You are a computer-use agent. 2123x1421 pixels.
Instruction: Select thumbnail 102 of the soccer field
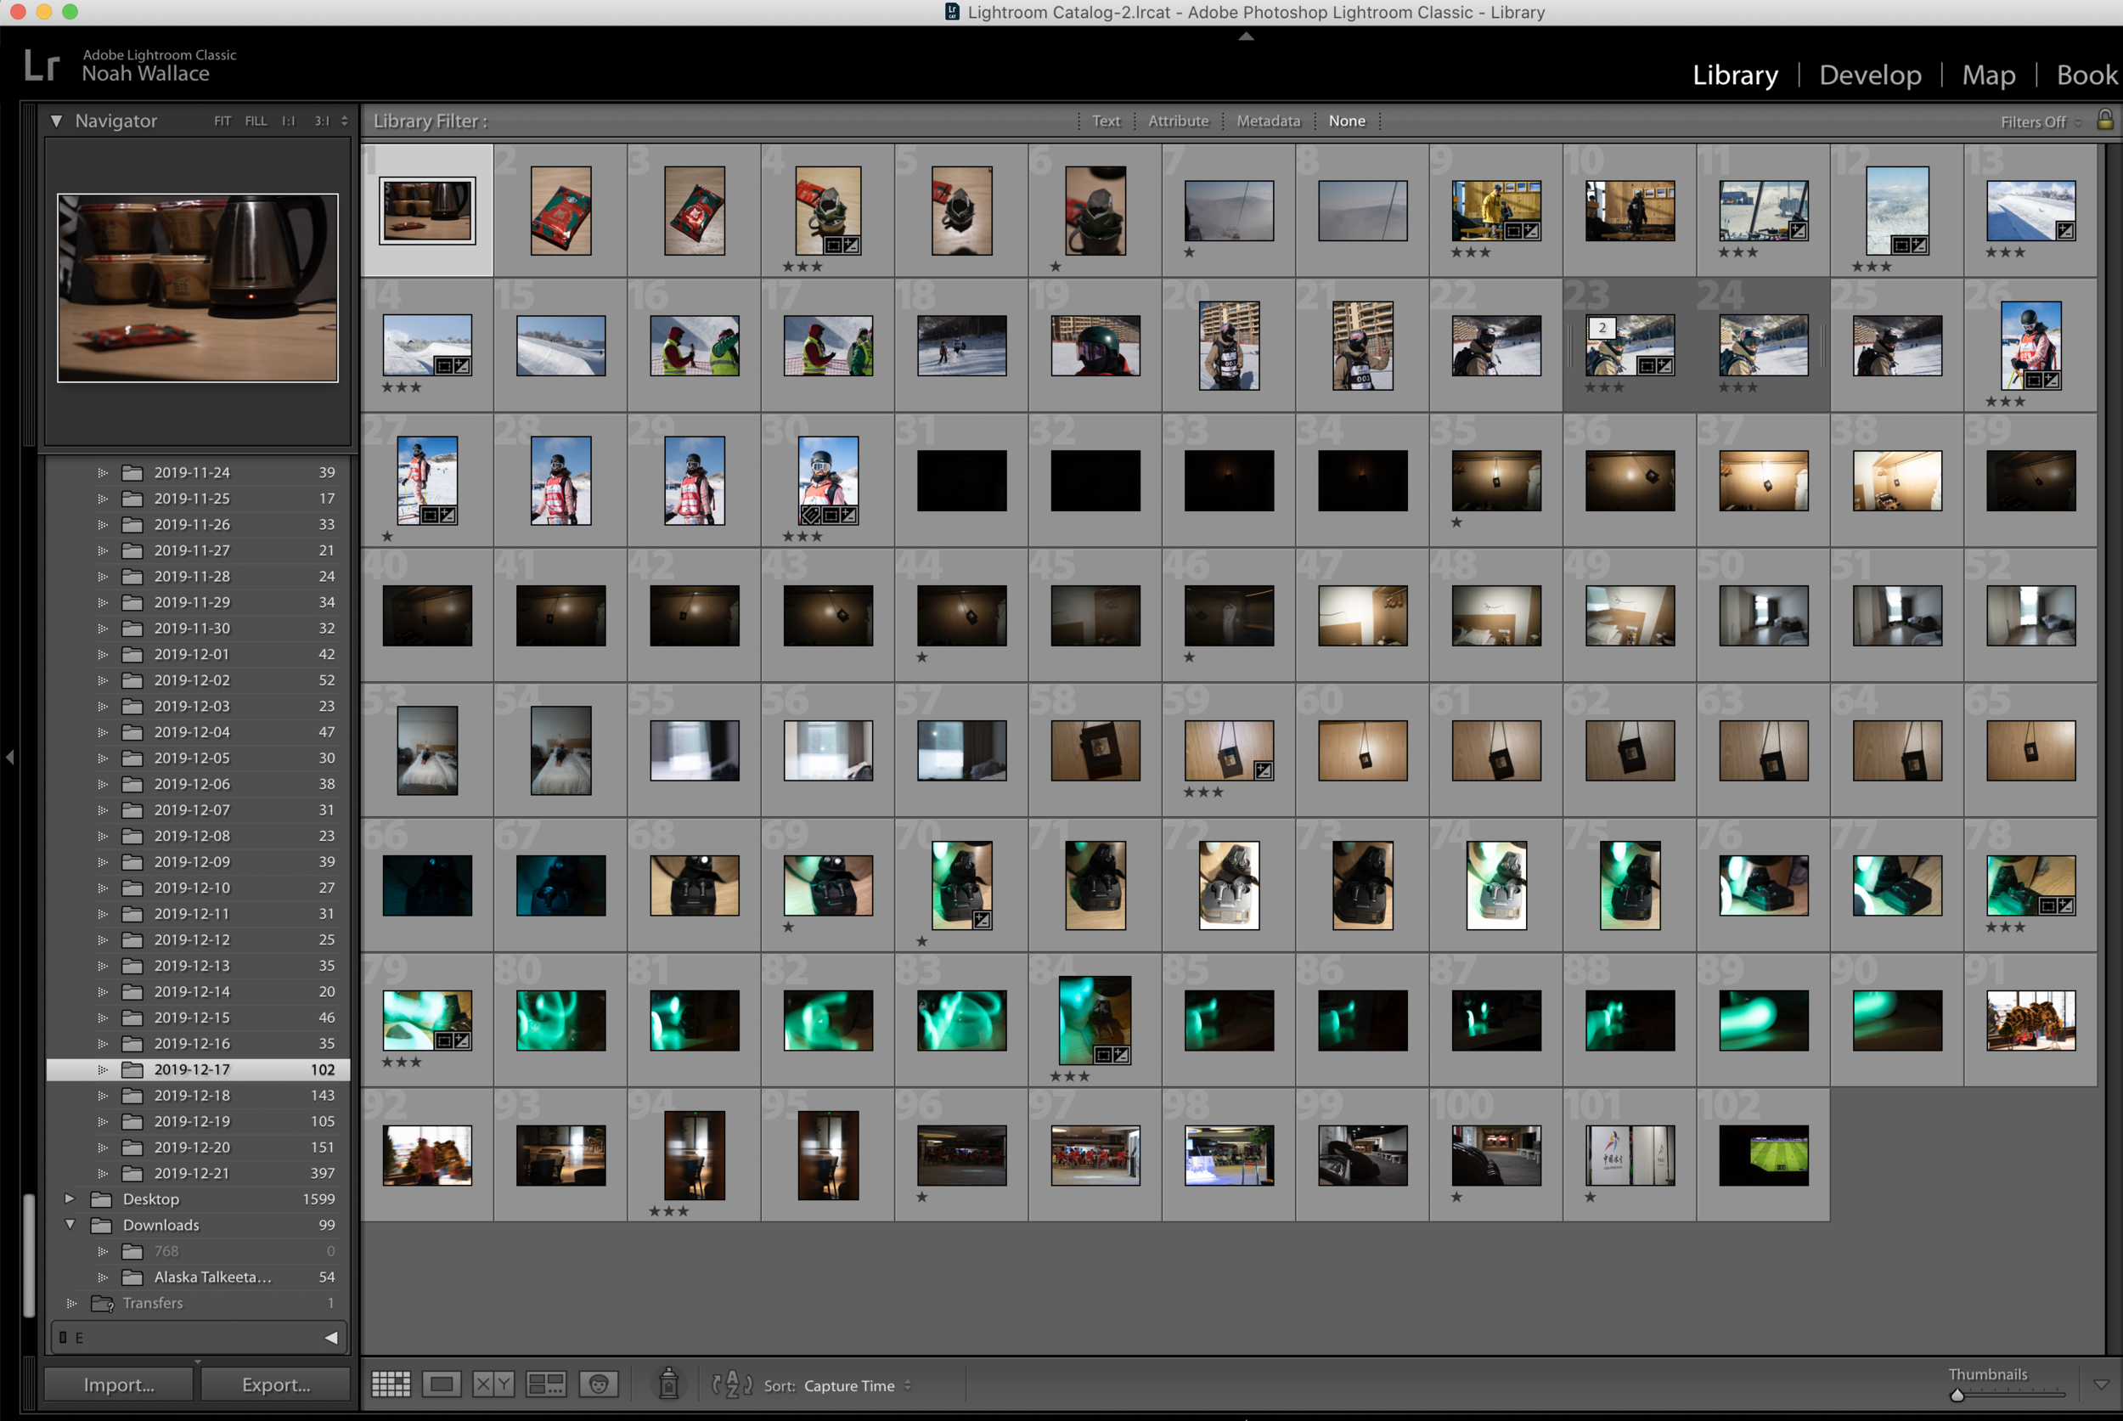coord(1762,1154)
